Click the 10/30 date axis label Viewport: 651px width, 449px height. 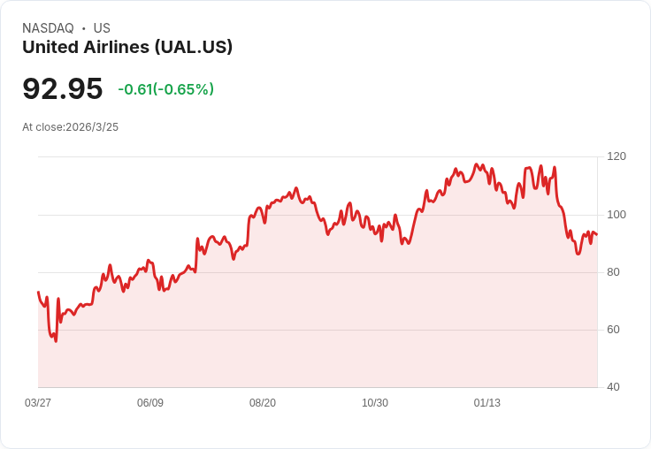coord(375,402)
